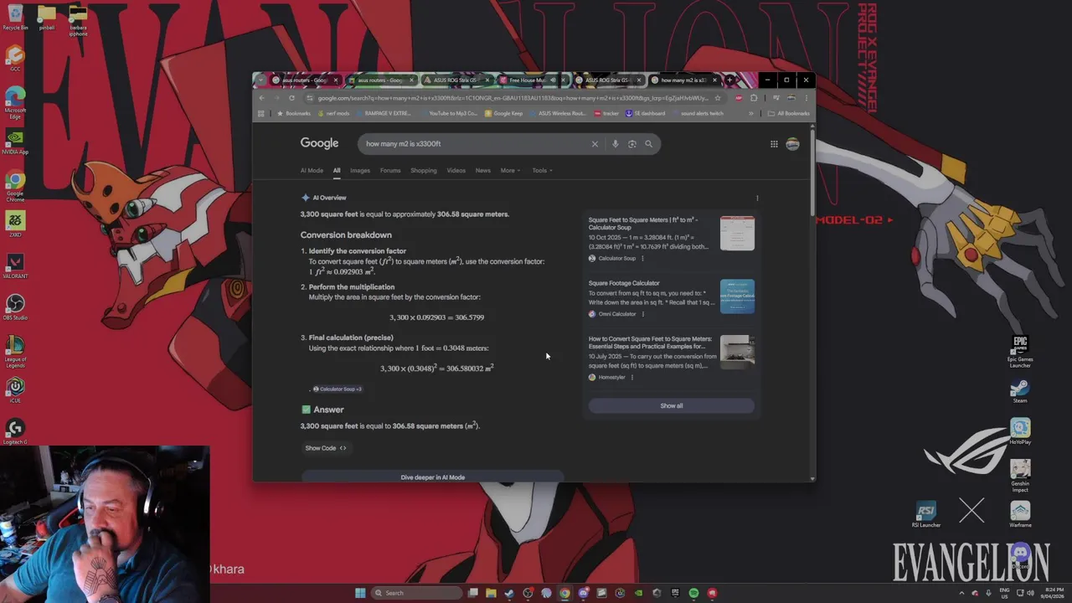
Task: Open the Recycle Bin desktop icon
Action: coord(15,17)
